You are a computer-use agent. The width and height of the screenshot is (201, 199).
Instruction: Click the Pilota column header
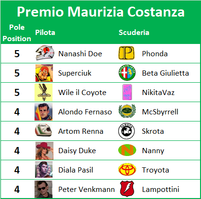click(x=45, y=33)
